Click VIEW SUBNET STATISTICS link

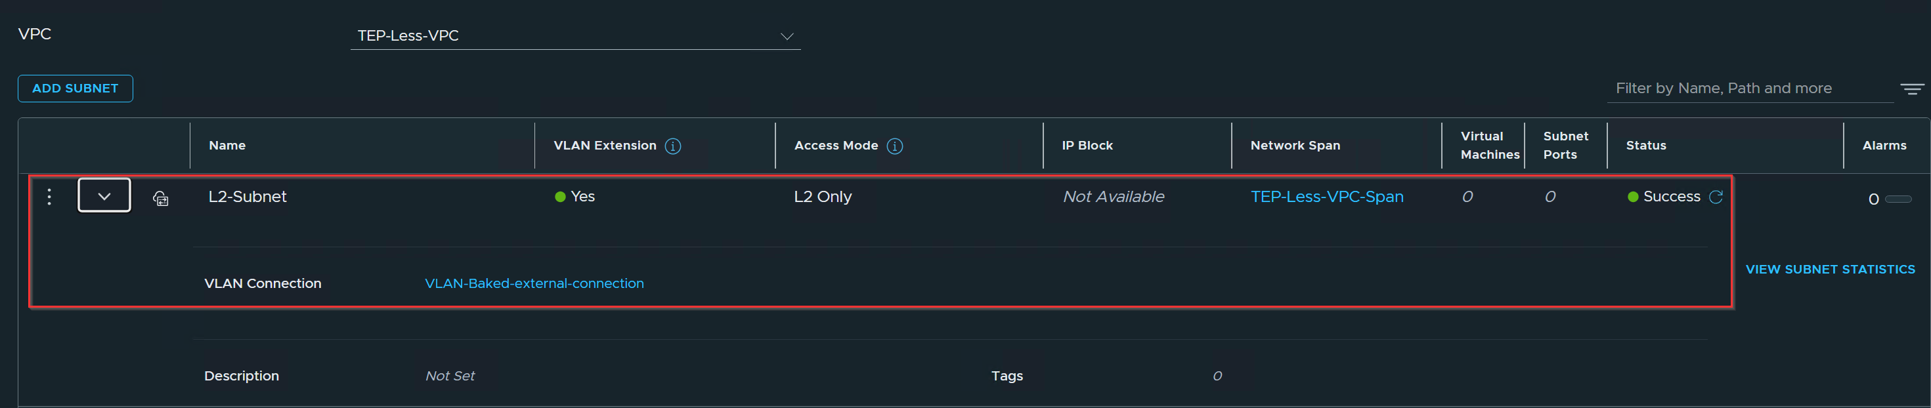[x=1830, y=270]
